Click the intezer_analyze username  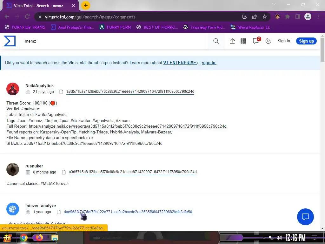(41, 206)
